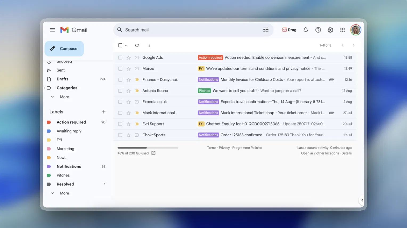Go to the Sent folder

pos(60,70)
